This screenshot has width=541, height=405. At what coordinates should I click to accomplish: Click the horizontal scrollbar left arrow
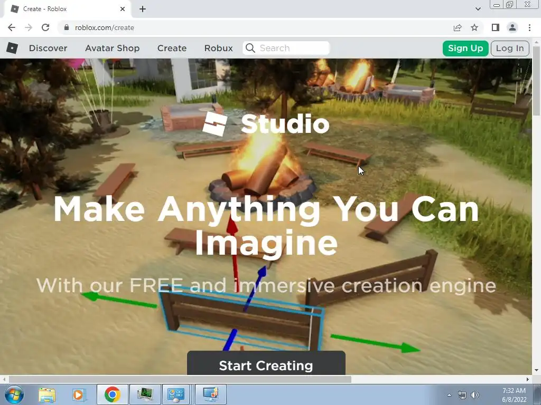click(x=4, y=379)
